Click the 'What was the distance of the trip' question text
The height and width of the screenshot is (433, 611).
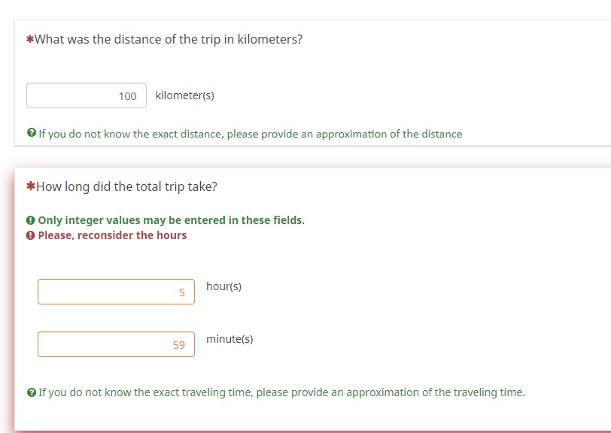click(169, 39)
